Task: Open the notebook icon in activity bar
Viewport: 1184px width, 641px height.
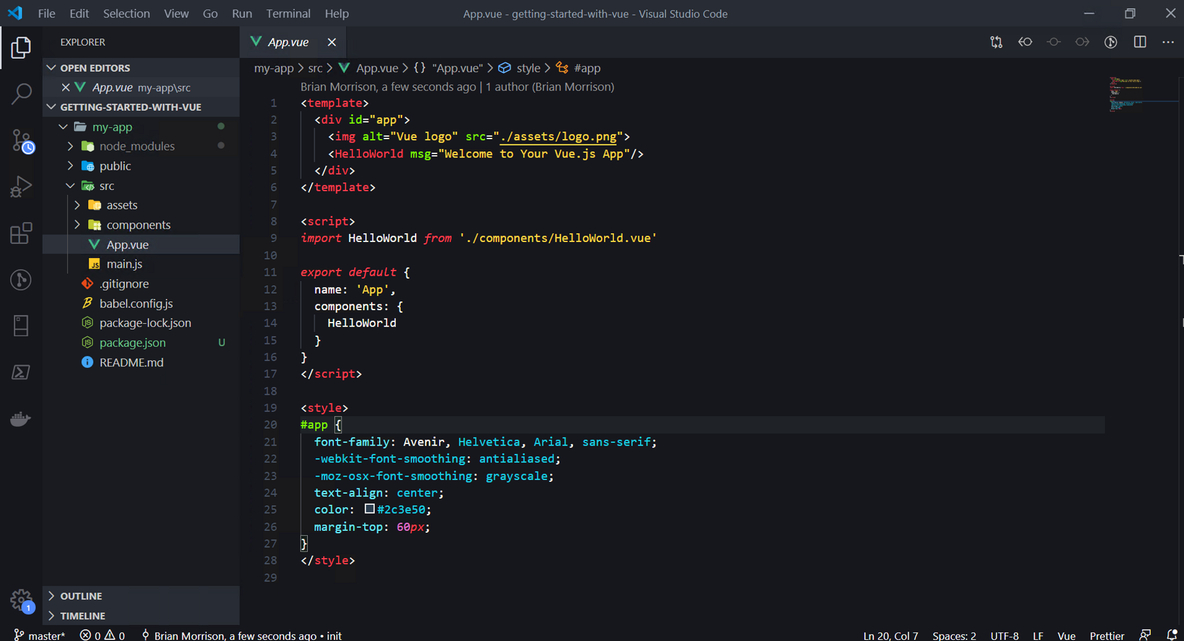Action: click(x=21, y=326)
